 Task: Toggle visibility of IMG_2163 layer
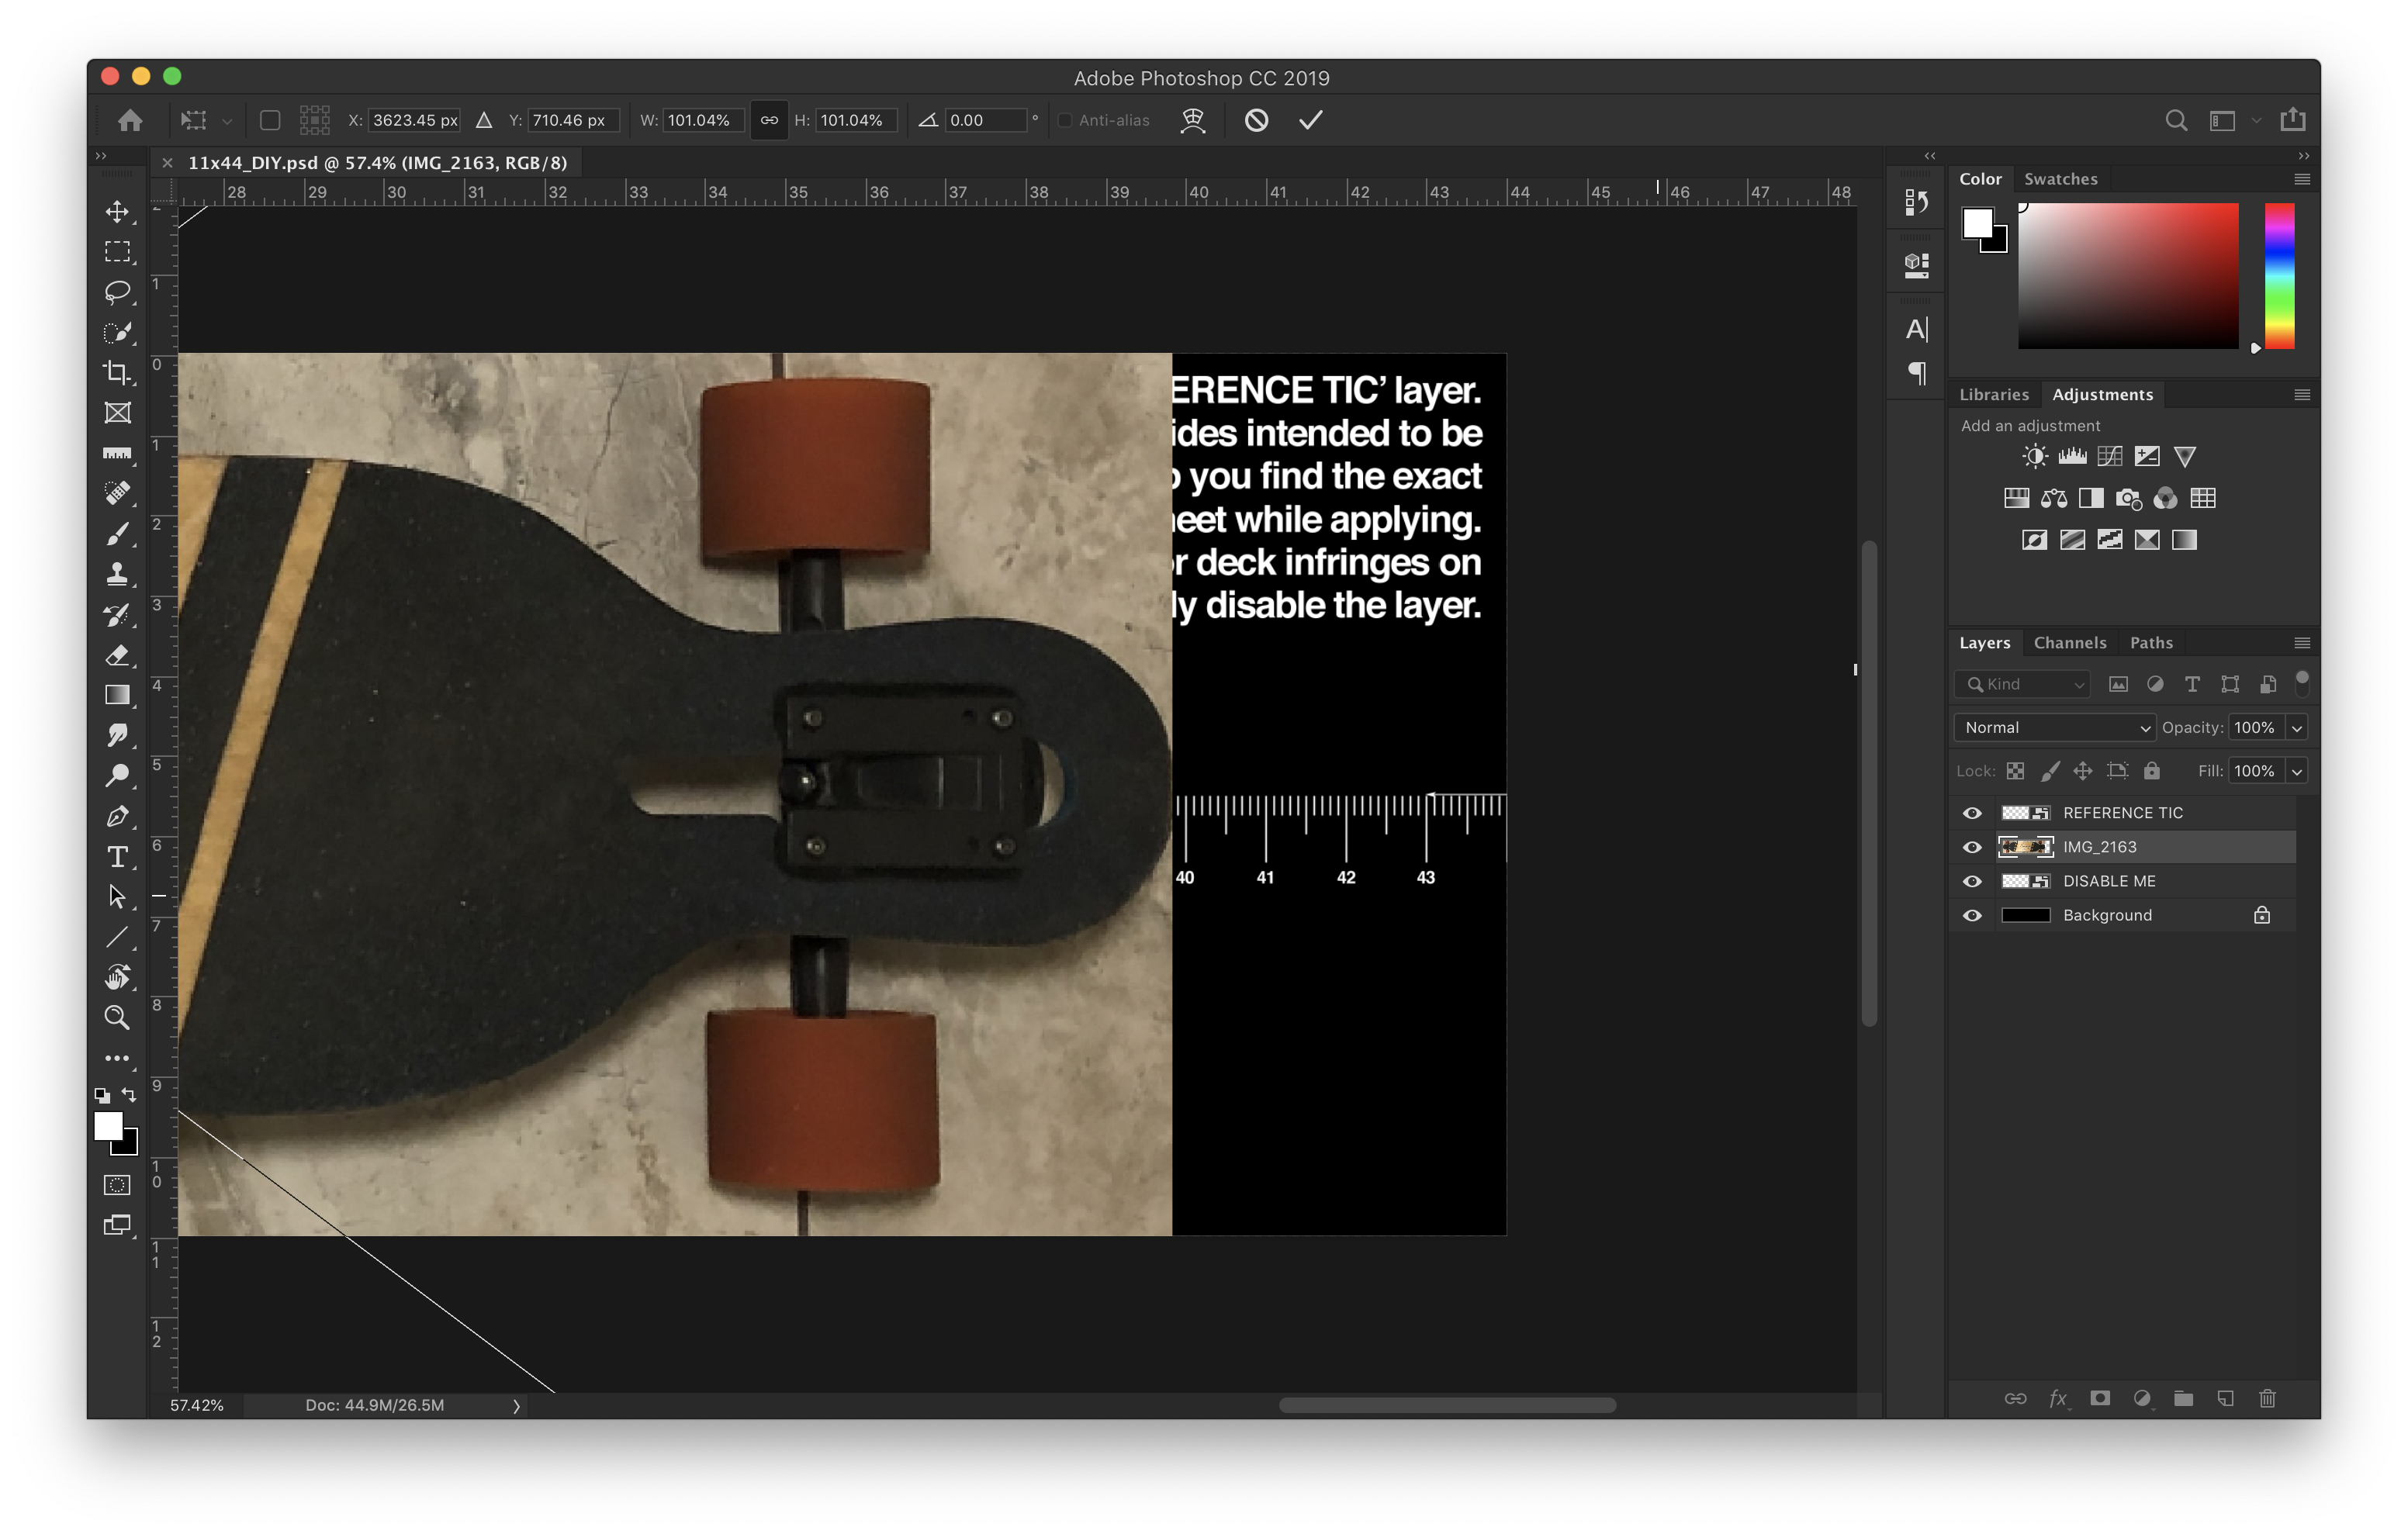(x=1971, y=846)
